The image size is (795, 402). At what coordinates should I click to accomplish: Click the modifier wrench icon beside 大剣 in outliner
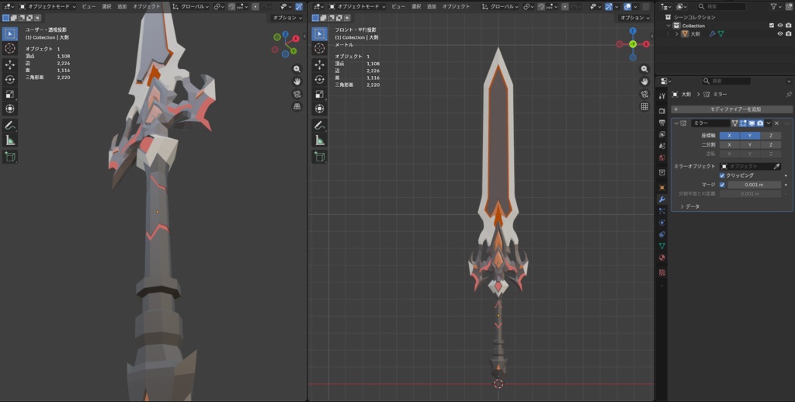click(x=712, y=34)
